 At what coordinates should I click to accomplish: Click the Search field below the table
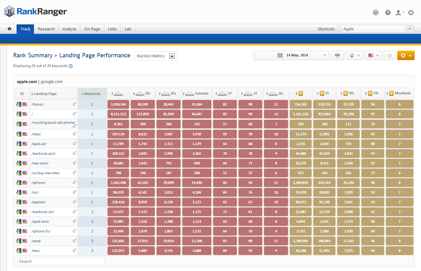click(61, 261)
